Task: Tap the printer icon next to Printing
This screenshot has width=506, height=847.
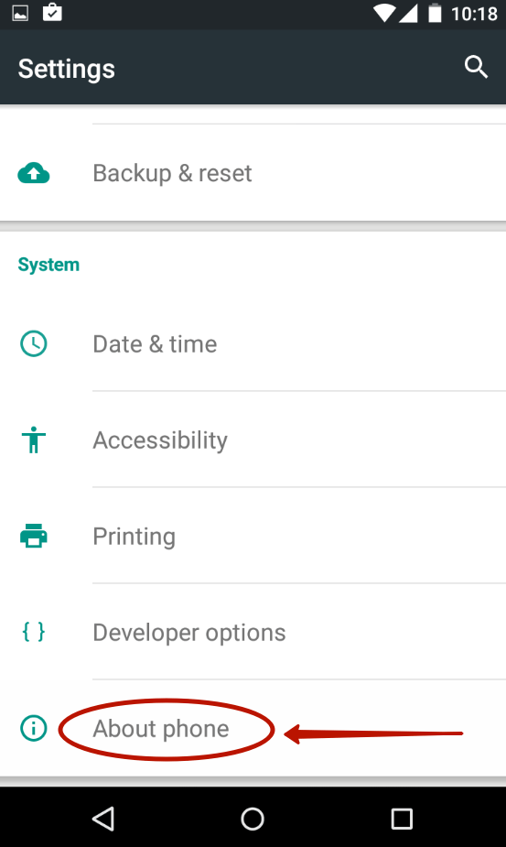Action: pyautogui.click(x=34, y=536)
